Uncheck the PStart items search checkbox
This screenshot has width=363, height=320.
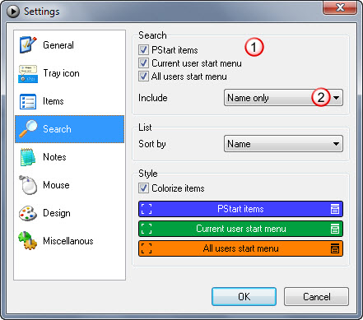[143, 50]
